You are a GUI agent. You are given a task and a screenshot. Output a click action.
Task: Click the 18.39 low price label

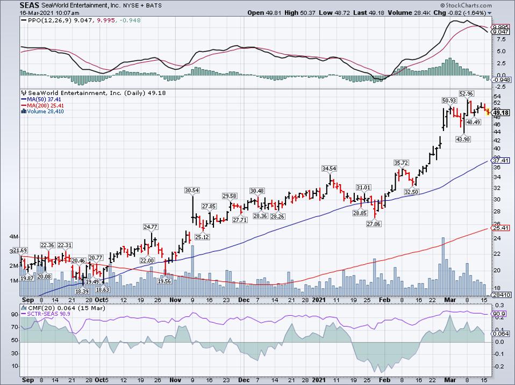pyautogui.click(x=82, y=291)
